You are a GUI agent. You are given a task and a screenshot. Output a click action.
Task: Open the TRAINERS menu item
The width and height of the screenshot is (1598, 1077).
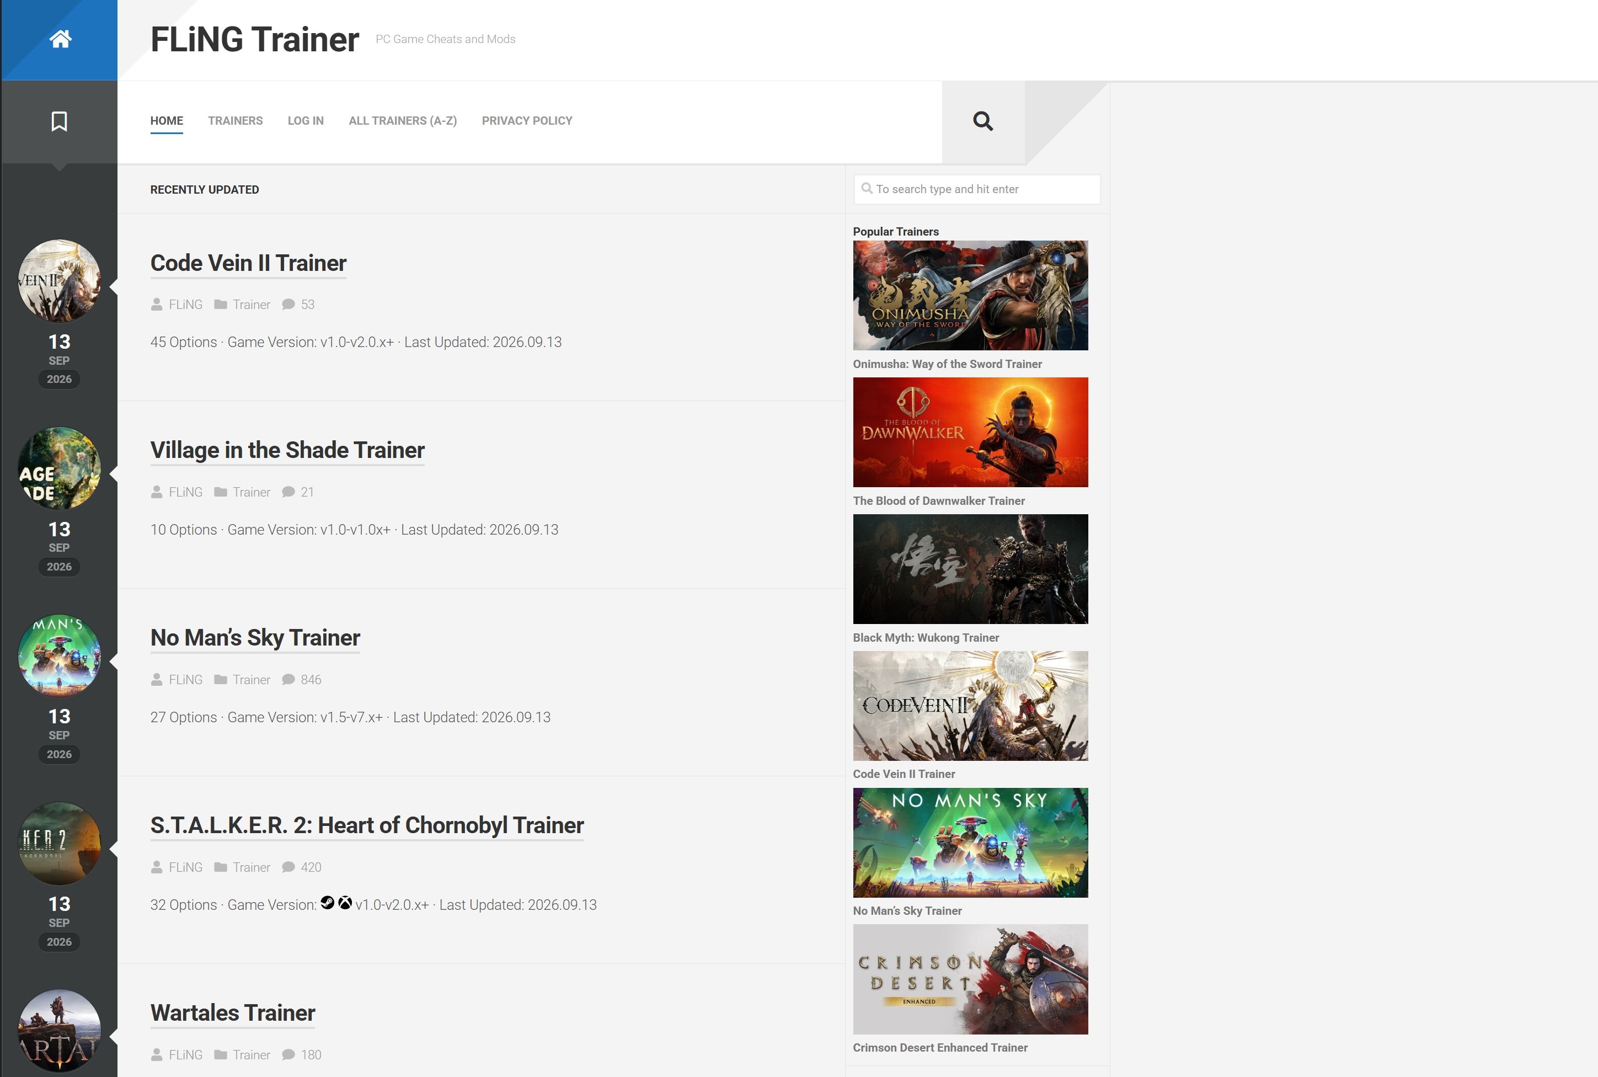236,121
